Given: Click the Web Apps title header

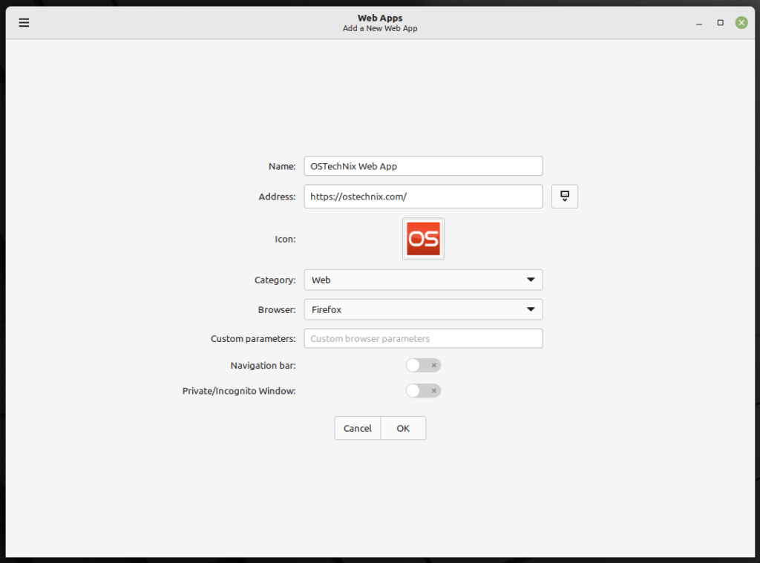Looking at the screenshot, I should [x=380, y=17].
